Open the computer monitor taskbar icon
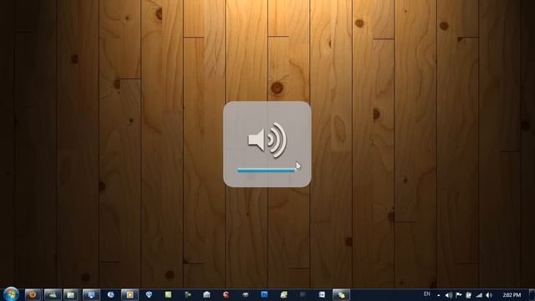Image resolution: width=535 pixels, height=301 pixels. (91, 294)
